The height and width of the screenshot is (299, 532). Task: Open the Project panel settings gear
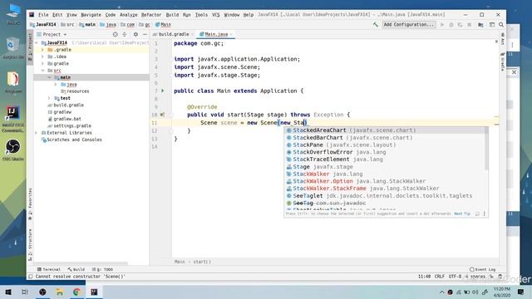(135, 34)
